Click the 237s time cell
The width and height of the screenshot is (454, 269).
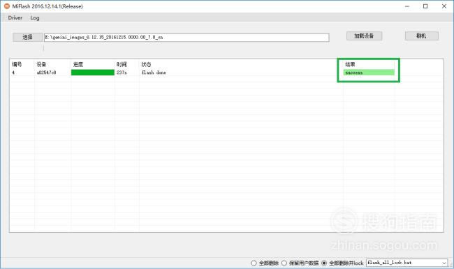(x=122, y=72)
